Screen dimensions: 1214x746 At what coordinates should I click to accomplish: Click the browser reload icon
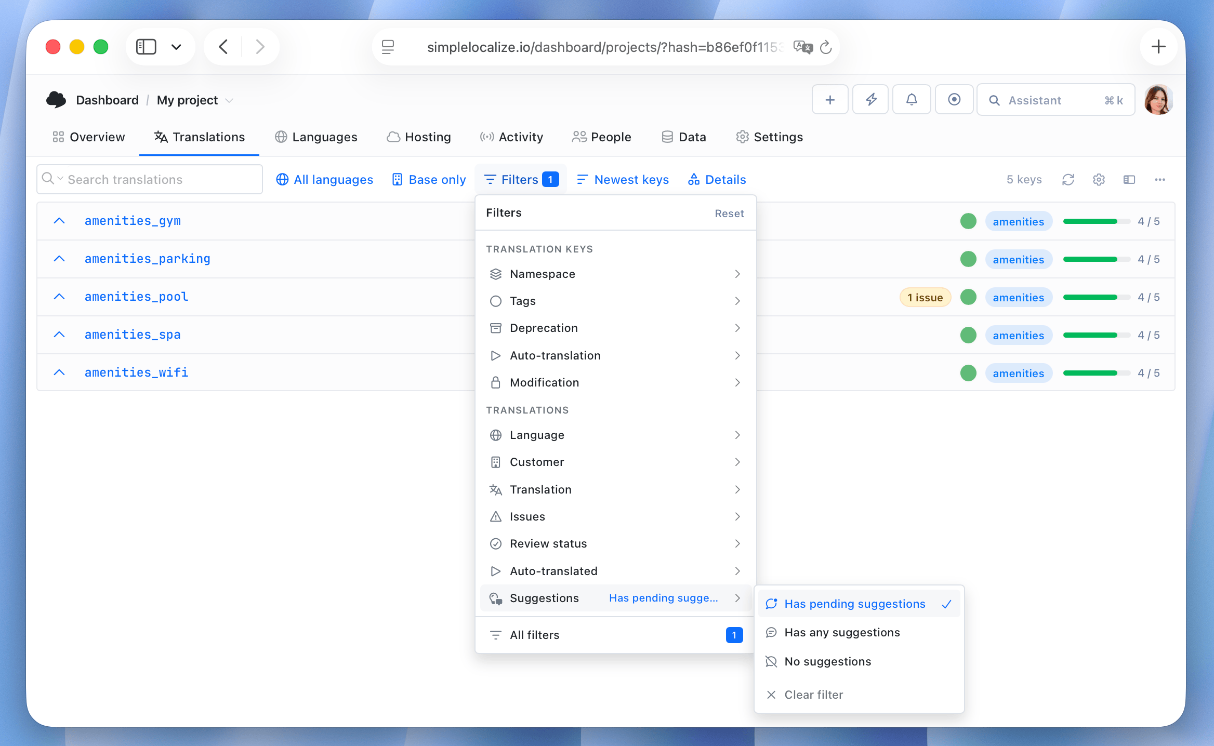coord(826,47)
